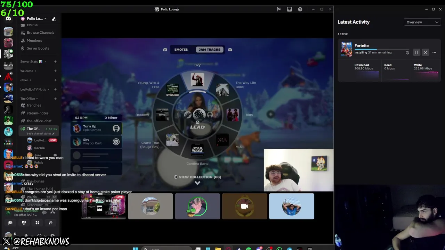Select the Sky jam track on the wheel
The height and width of the screenshot is (250, 445).
coord(197,80)
